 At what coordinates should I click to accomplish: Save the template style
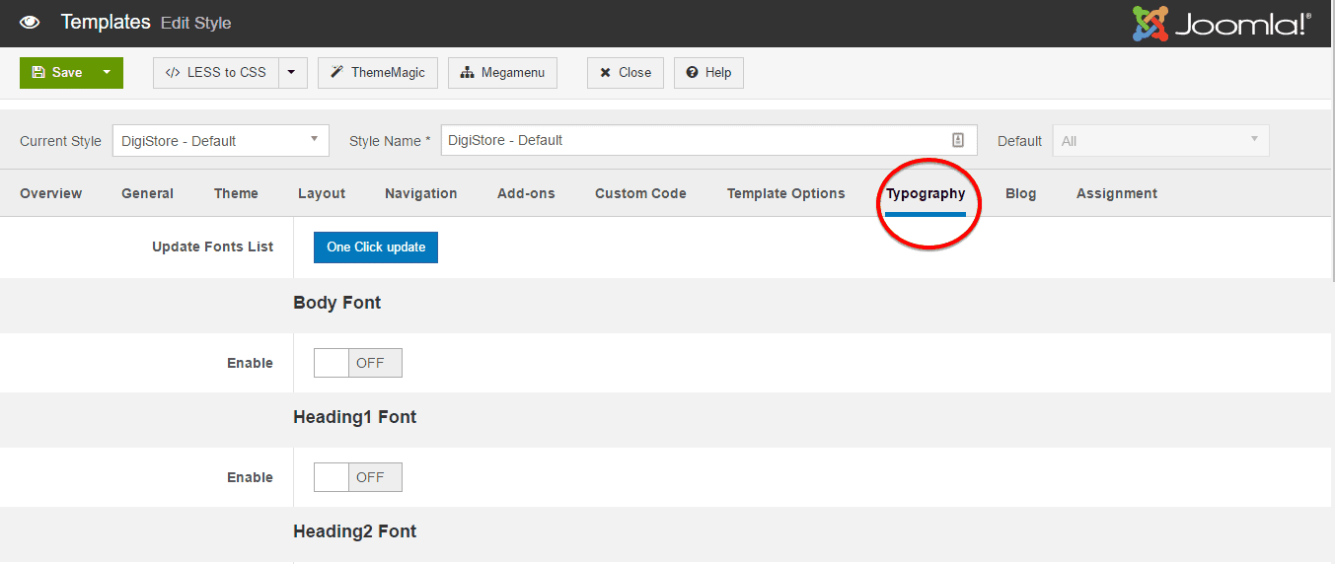click(x=57, y=72)
